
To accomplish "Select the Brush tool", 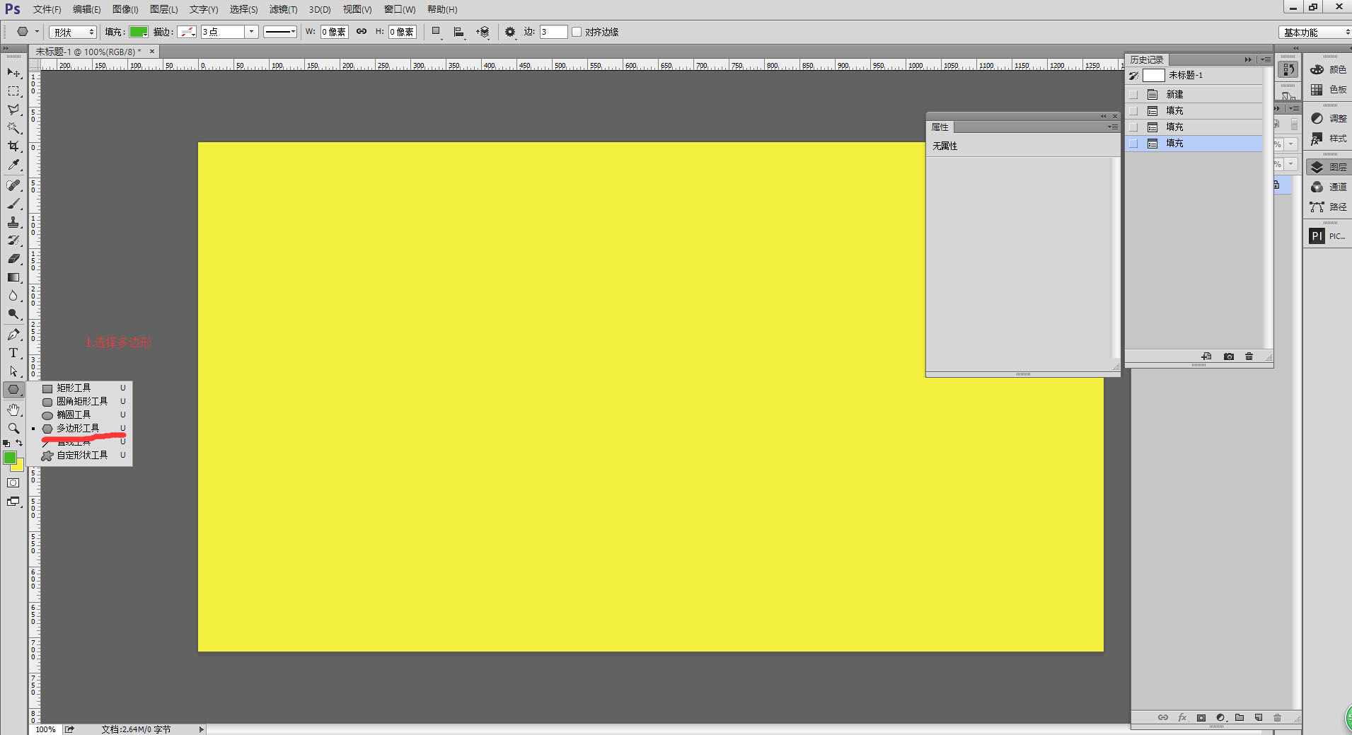I will [13, 204].
